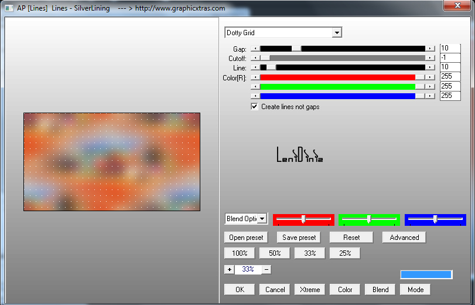Click the red blend slider handle
Image resolution: width=475 pixels, height=305 pixels.
pyautogui.click(x=303, y=219)
